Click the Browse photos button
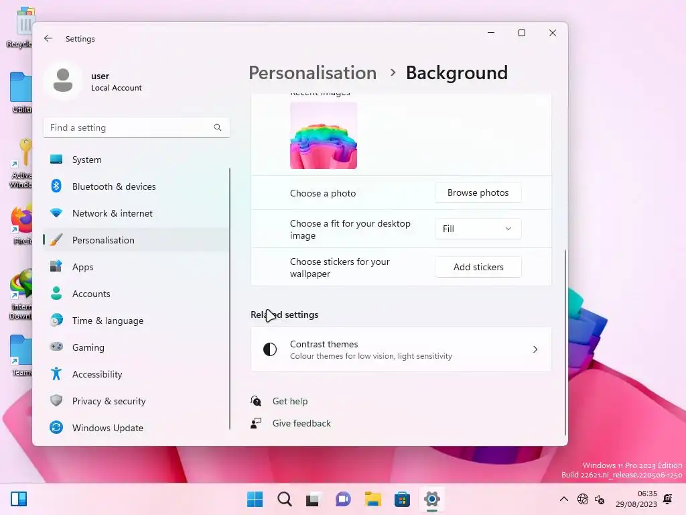 click(478, 192)
